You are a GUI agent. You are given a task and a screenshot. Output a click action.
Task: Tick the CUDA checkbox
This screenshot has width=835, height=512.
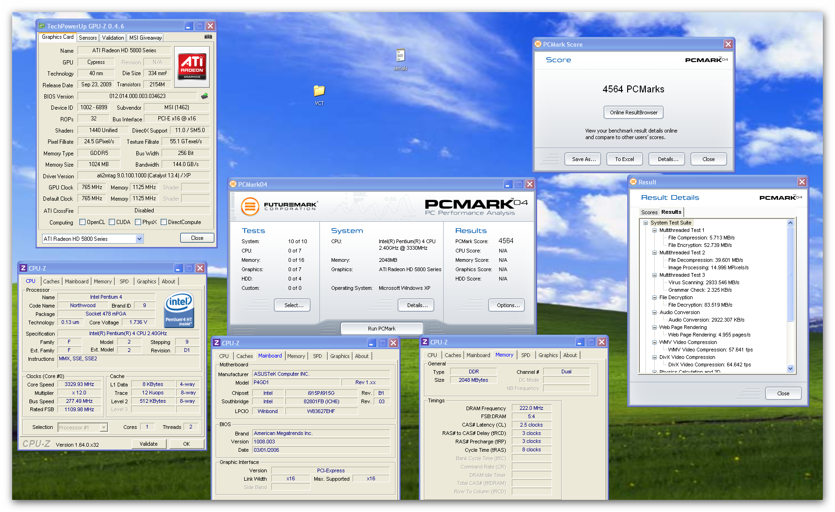click(x=112, y=222)
